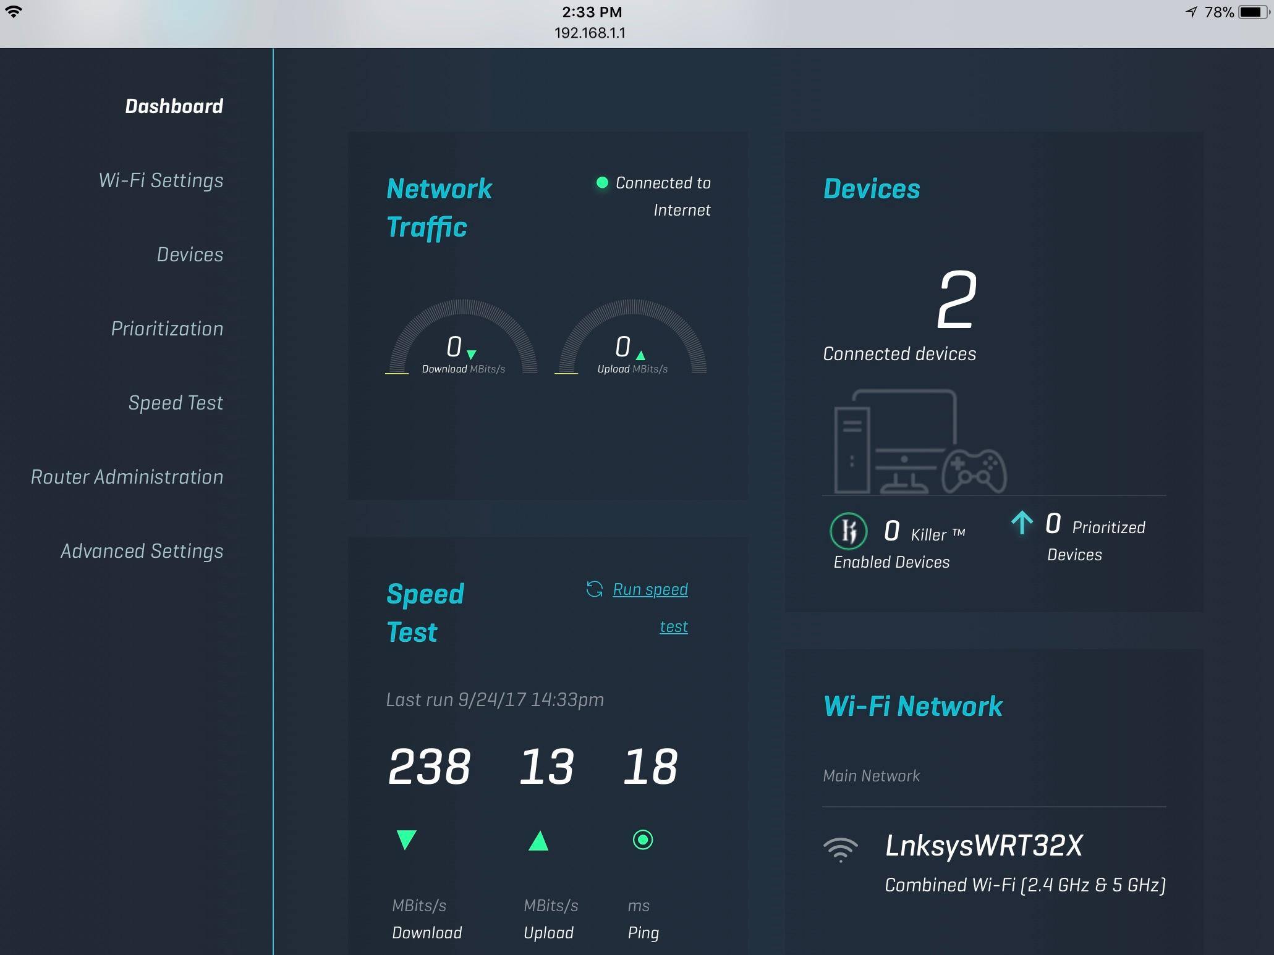Image resolution: width=1274 pixels, height=955 pixels.
Task: Click the Prioritized Devices up-arrow icon
Action: click(x=1022, y=523)
